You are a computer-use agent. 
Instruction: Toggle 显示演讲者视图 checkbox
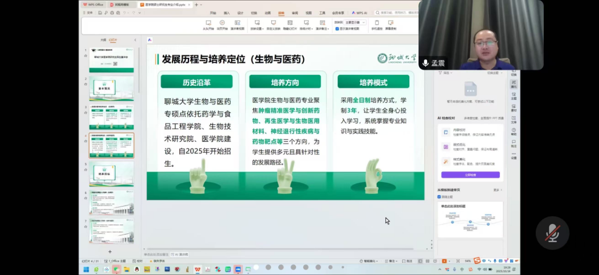(x=337, y=28)
